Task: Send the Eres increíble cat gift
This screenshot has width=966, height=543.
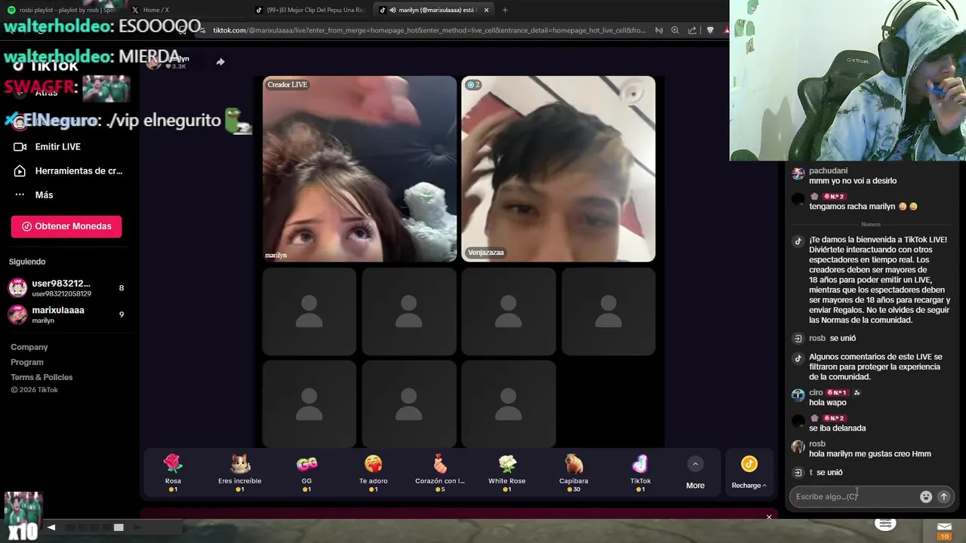Action: click(240, 474)
